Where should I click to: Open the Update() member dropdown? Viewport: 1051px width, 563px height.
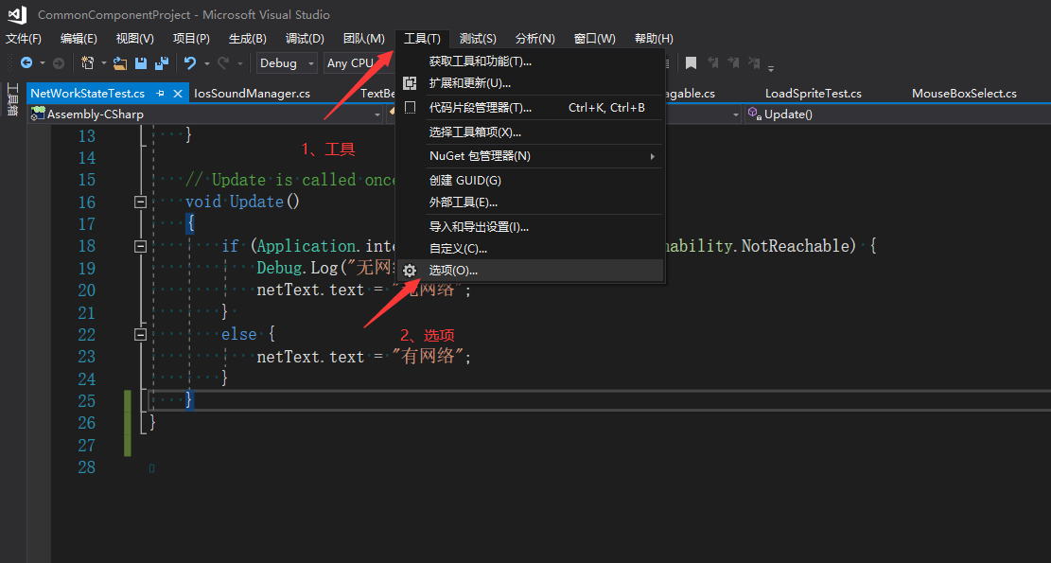(x=898, y=114)
